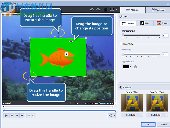Enable the Chromakey checkbox

tap(121, 44)
